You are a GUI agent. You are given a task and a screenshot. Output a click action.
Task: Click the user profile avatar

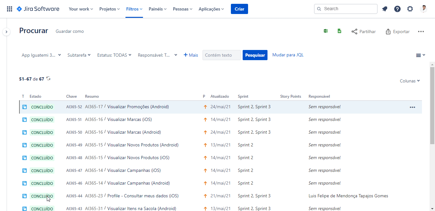point(424,9)
